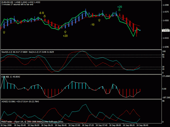Select the '-6 R' trade label
170x127 pixels.
point(41,13)
